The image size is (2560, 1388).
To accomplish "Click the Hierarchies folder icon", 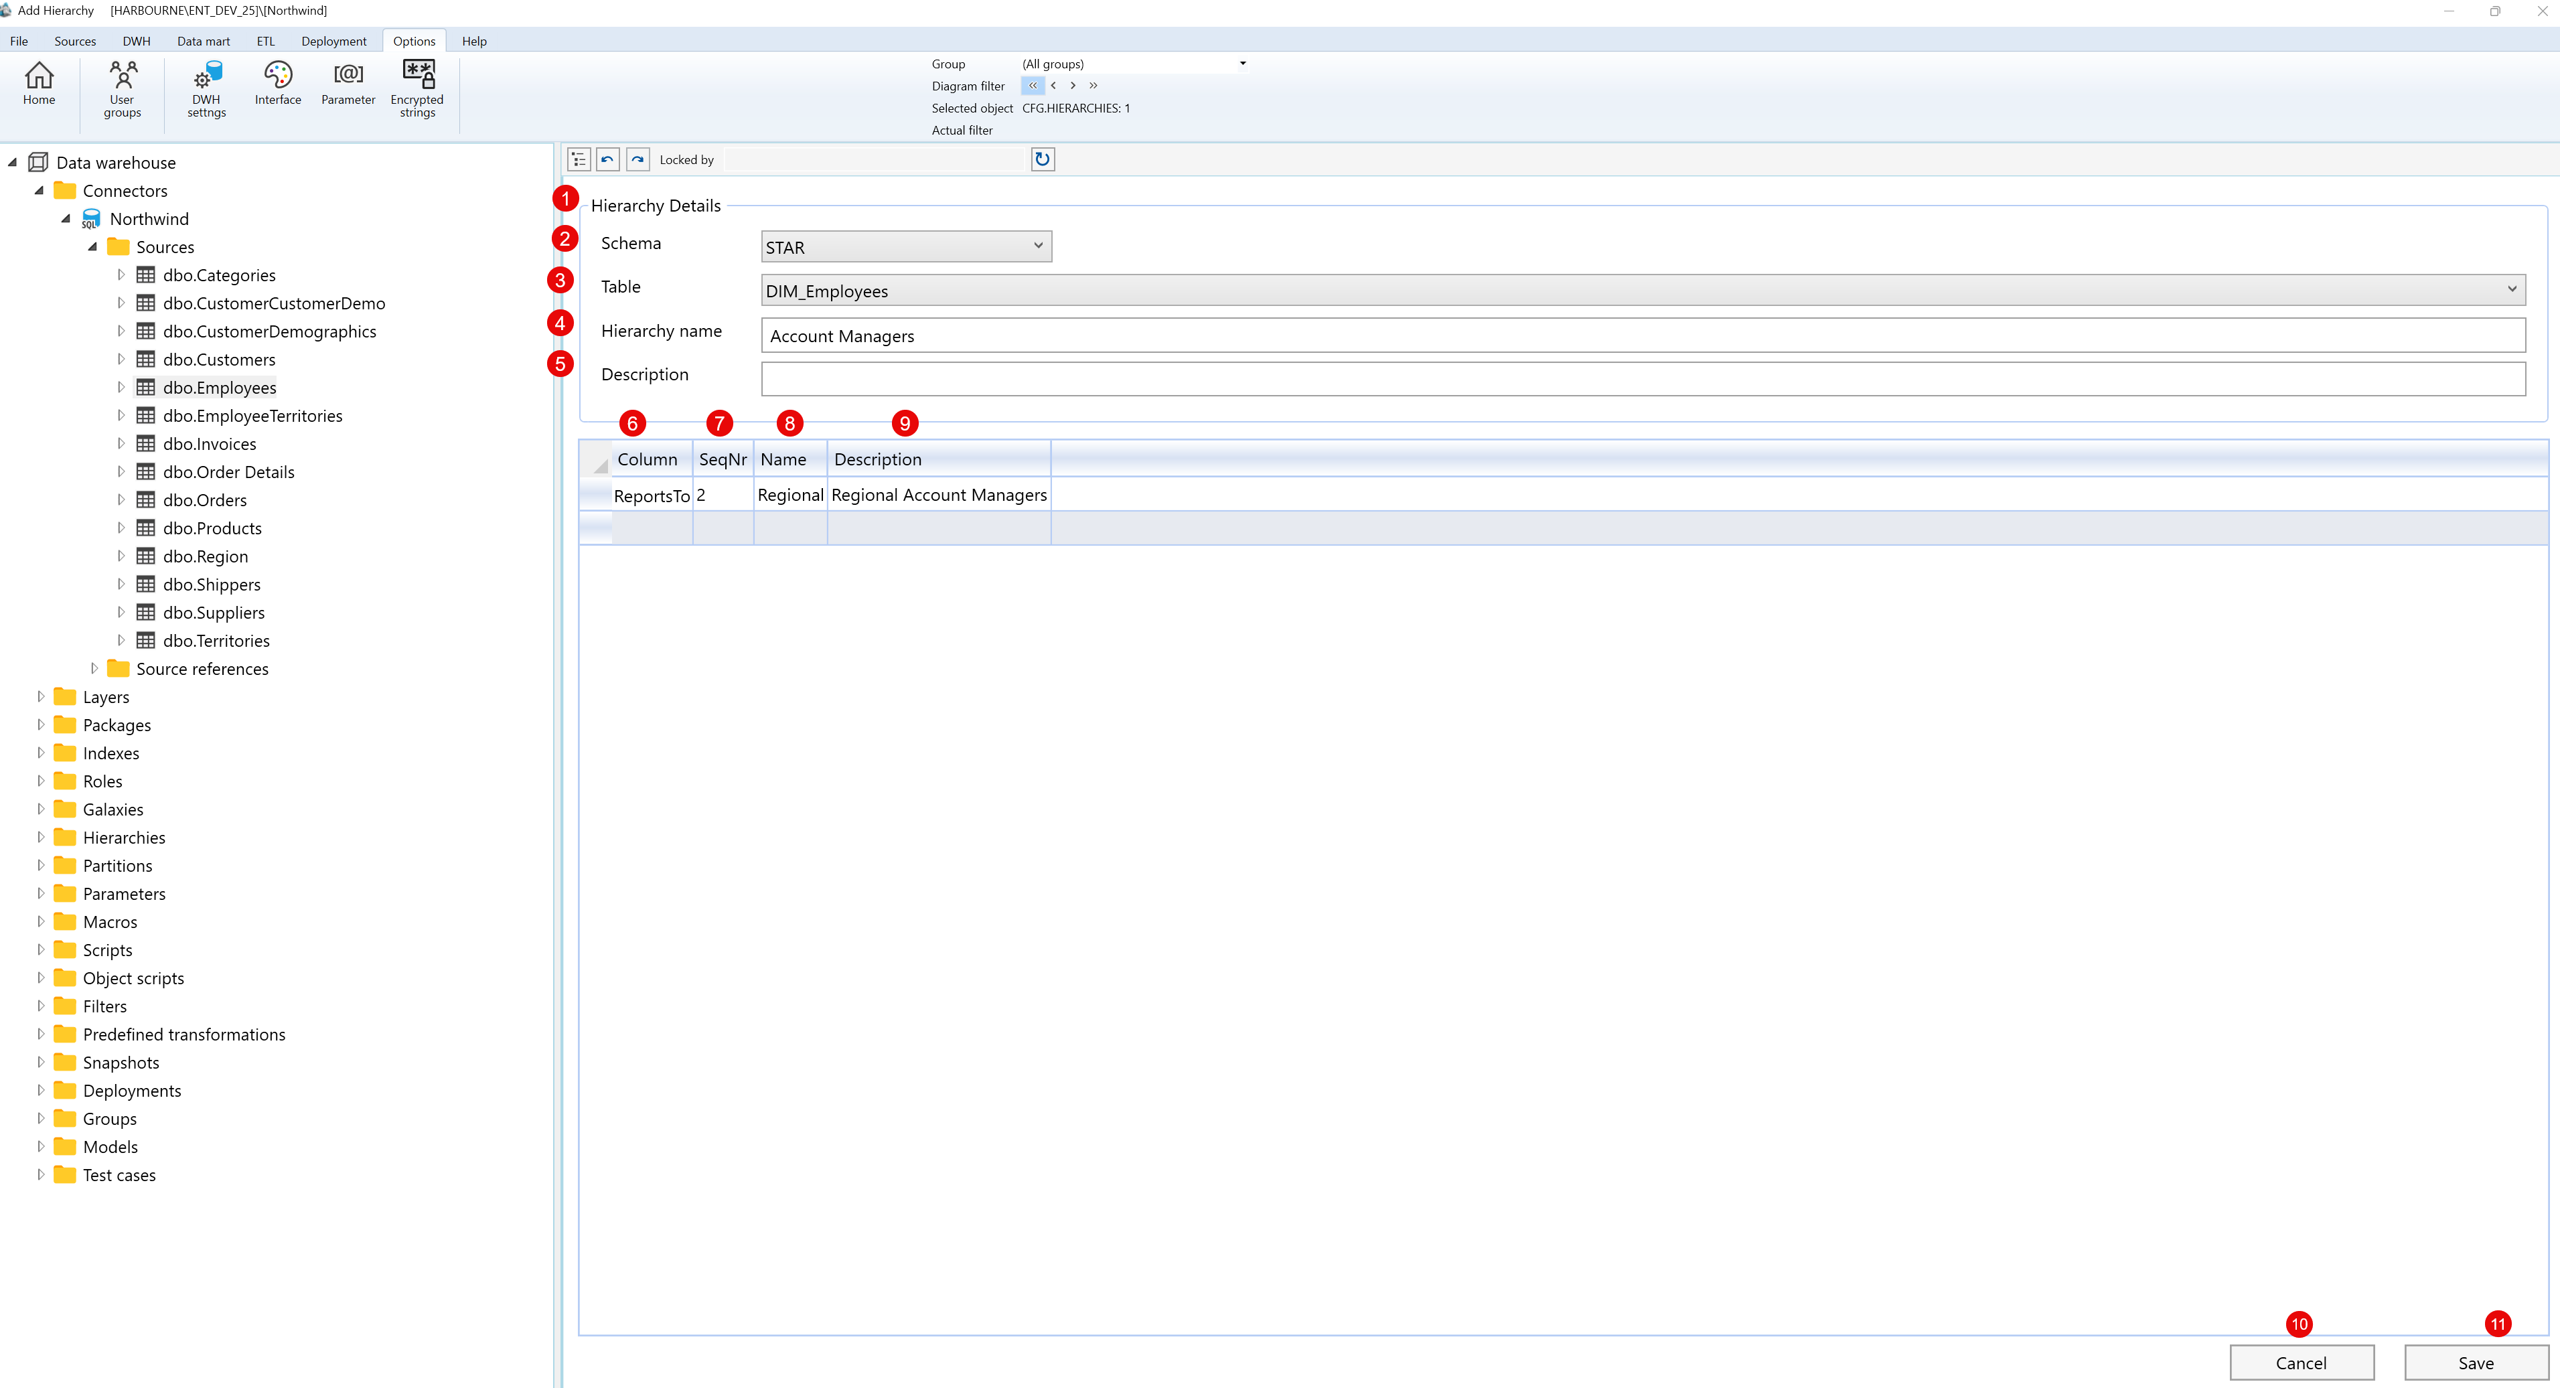I will tap(64, 836).
